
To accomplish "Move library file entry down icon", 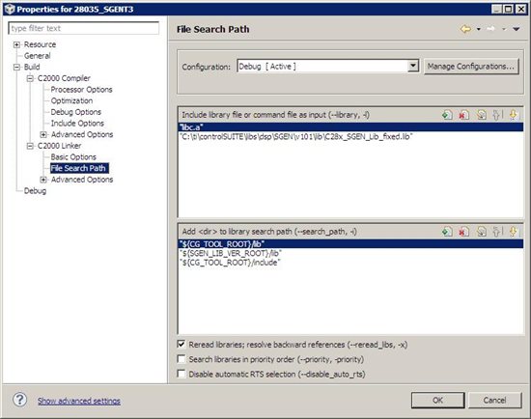I will (x=513, y=115).
